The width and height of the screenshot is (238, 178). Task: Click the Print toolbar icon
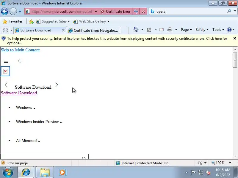170,30
